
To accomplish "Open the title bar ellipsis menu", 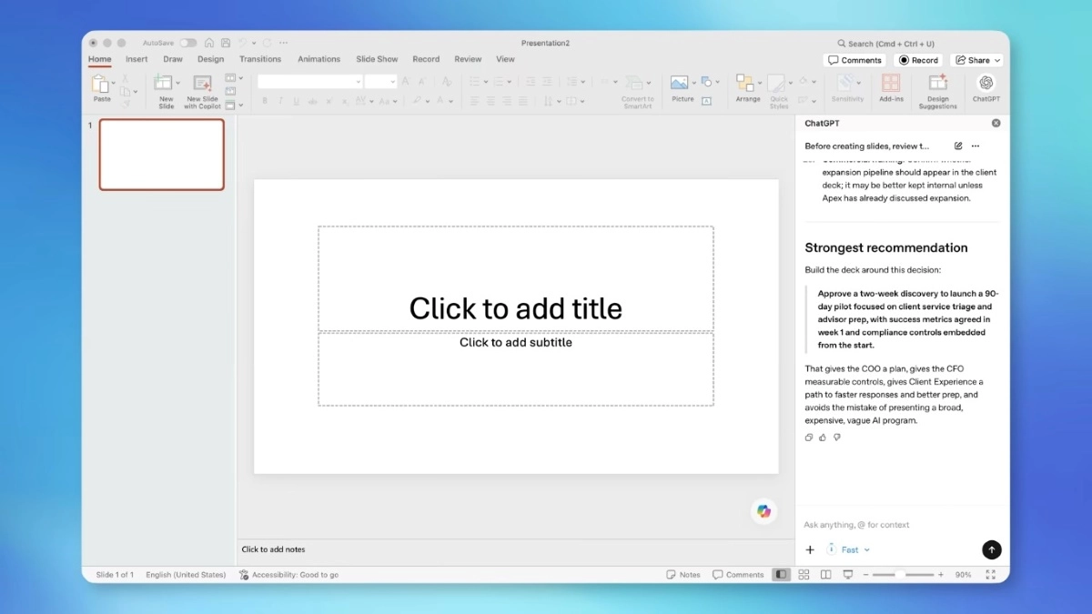I will [x=284, y=43].
